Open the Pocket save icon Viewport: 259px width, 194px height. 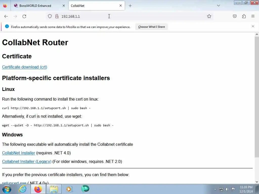point(235,16)
